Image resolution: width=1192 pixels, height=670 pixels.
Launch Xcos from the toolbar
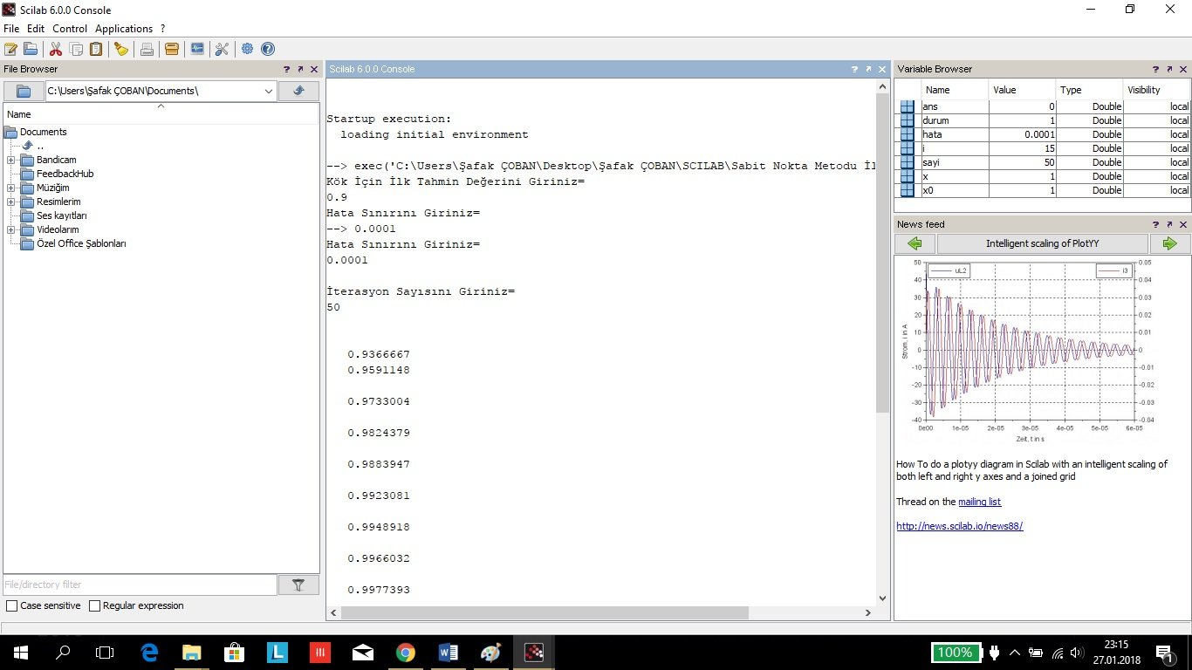pos(197,49)
